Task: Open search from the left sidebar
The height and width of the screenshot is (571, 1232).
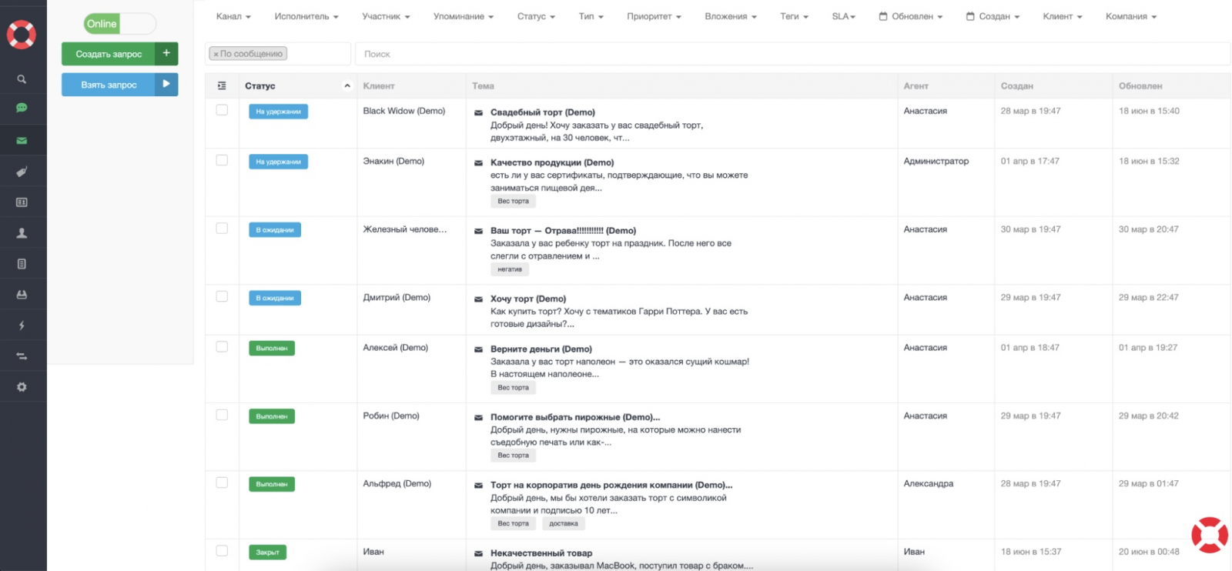Action: (x=22, y=79)
